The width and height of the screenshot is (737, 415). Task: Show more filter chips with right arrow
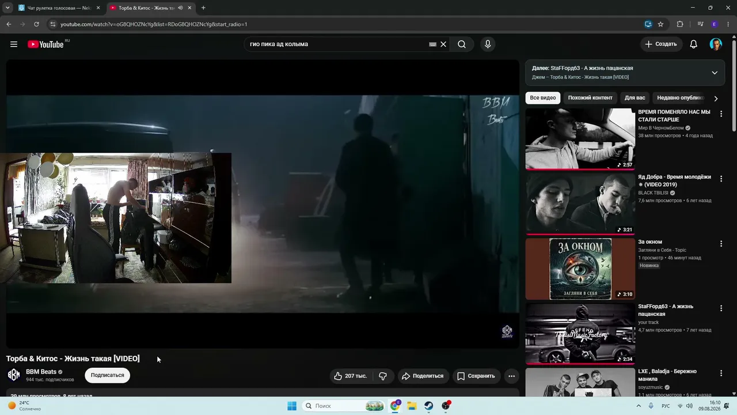[x=716, y=99]
